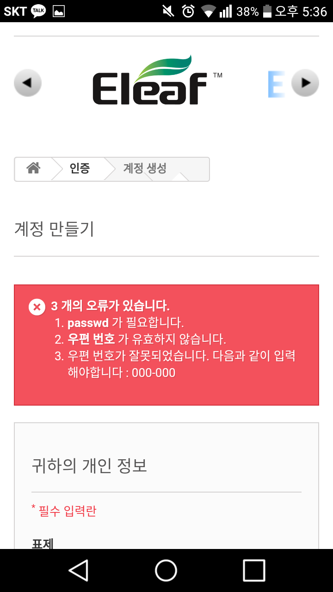The height and width of the screenshot is (592, 333).
Task: Tap the image notification icon in status bar
Action: (x=59, y=12)
